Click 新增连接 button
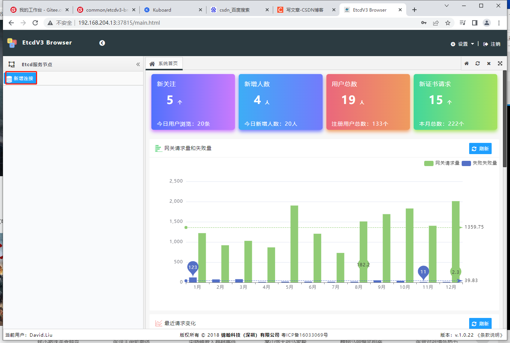510x343 pixels. [21, 79]
